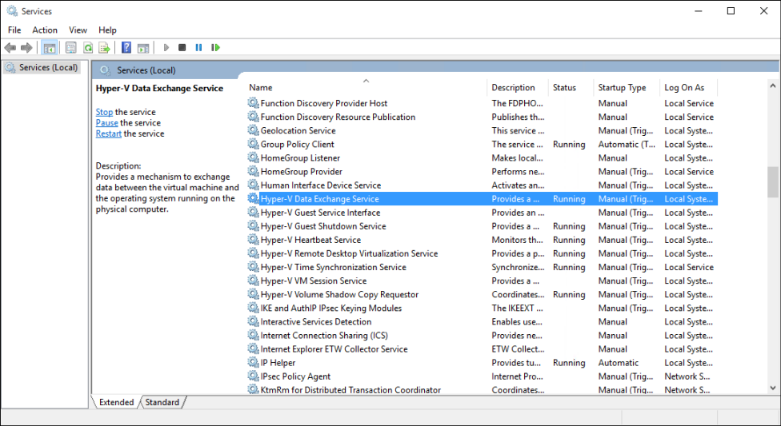Toggle Show/Hide Console Tree toolbar icon
Viewport: 781px width, 426px height.
(49, 48)
